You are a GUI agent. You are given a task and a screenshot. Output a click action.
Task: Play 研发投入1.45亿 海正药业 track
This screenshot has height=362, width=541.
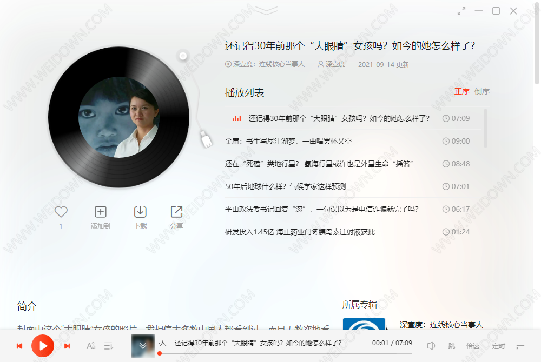353,232
